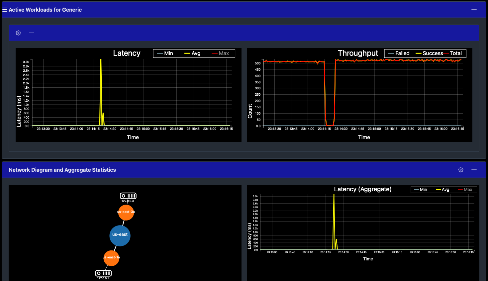Open the hamburger navigation menu

tap(4, 9)
